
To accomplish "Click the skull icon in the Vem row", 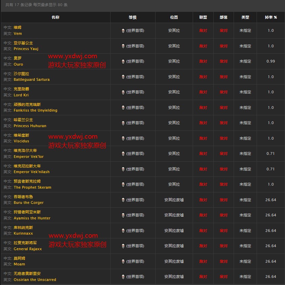I will (123, 31).
